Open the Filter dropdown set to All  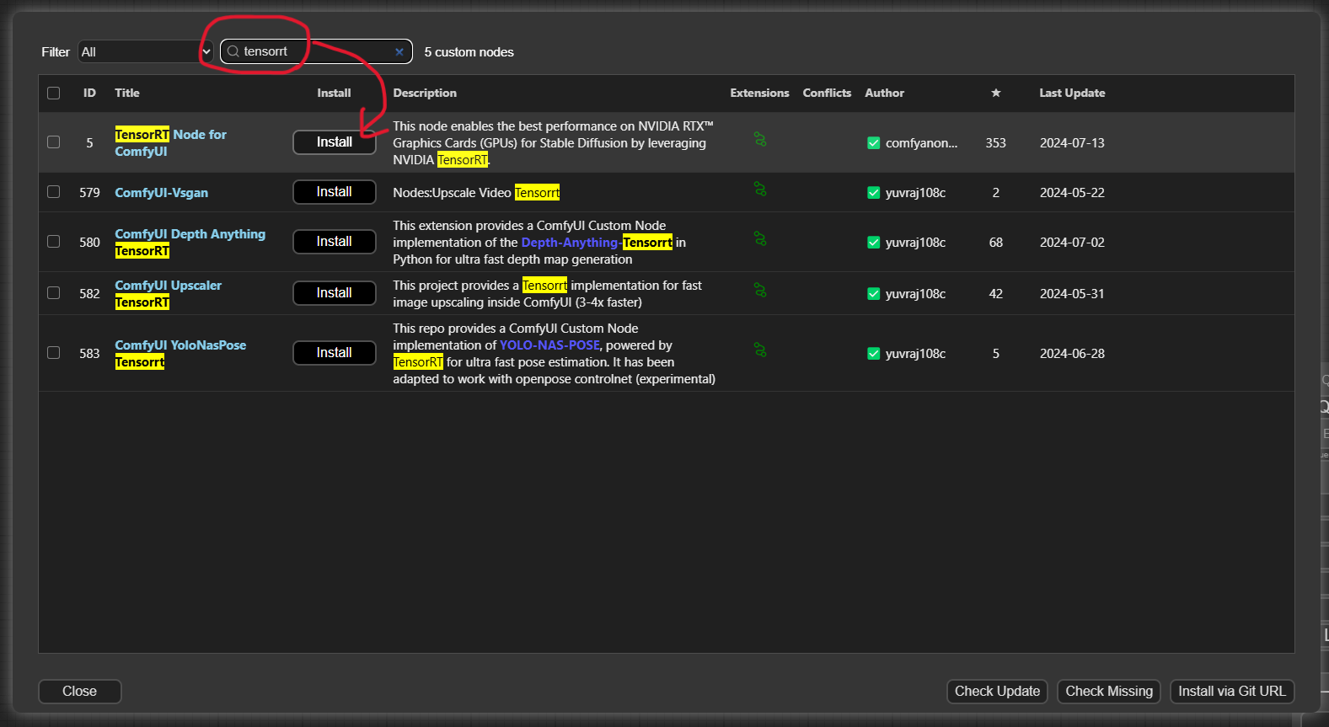[x=145, y=51]
